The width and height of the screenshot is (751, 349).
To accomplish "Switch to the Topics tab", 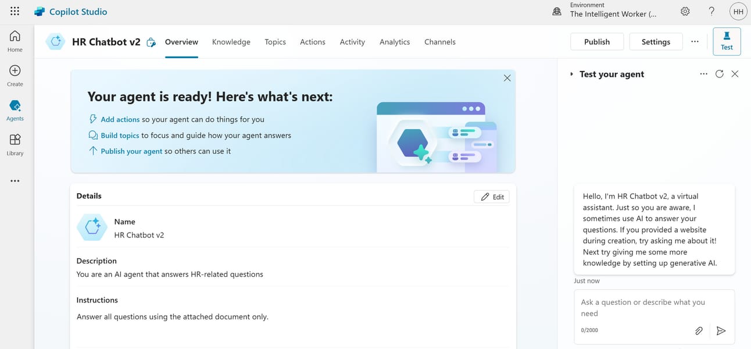I will click(x=275, y=42).
